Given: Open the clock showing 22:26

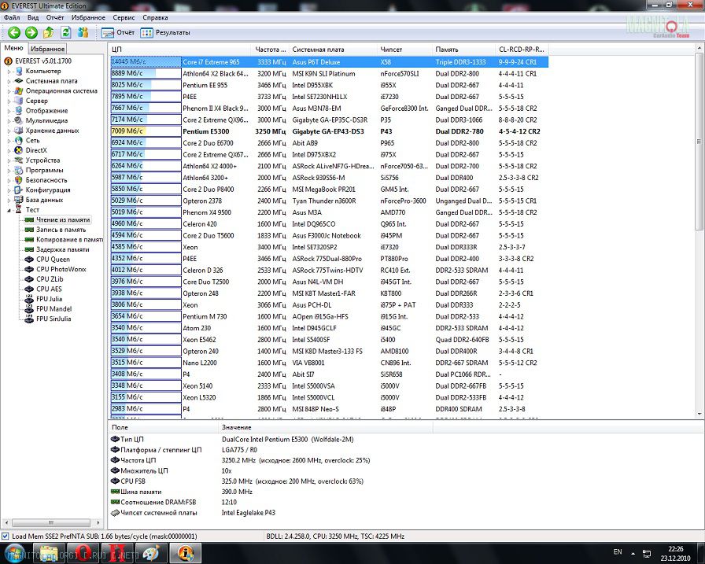Looking at the screenshot, I should pyautogui.click(x=675, y=553).
